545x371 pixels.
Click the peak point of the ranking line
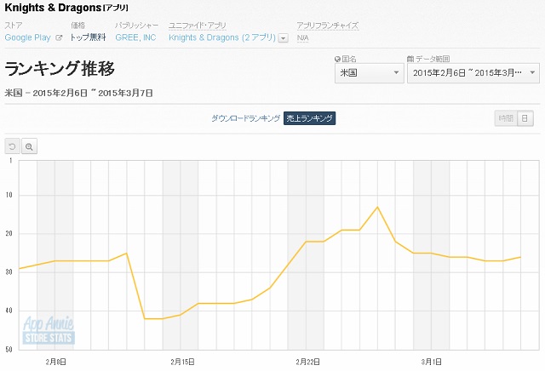377,207
